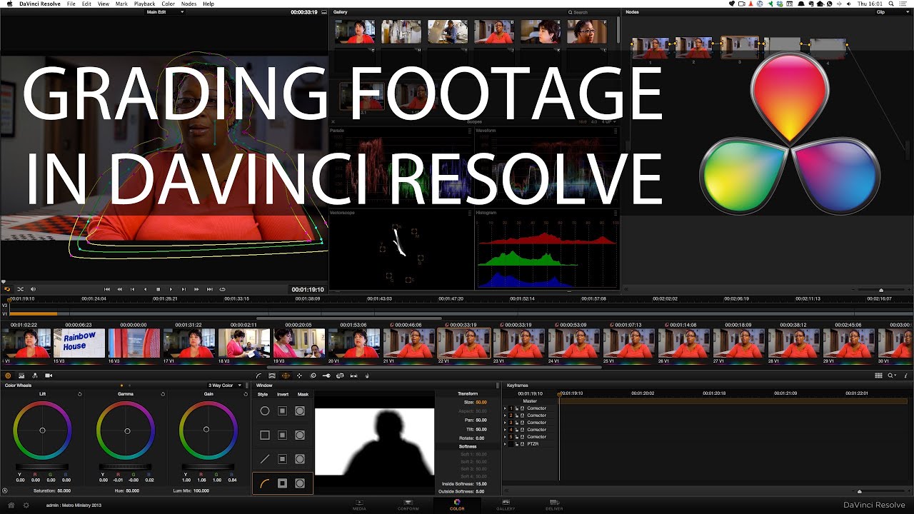914x514 pixels.
Task: Click the home icon in status bar
Action: point(11,505)
